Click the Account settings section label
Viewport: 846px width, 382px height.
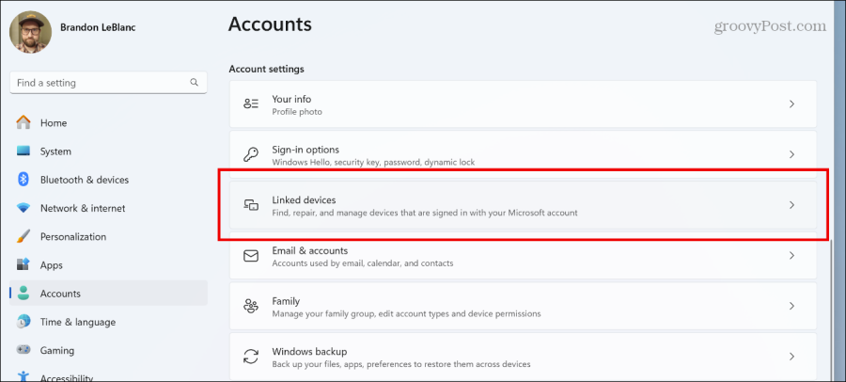tap(267, 70)
